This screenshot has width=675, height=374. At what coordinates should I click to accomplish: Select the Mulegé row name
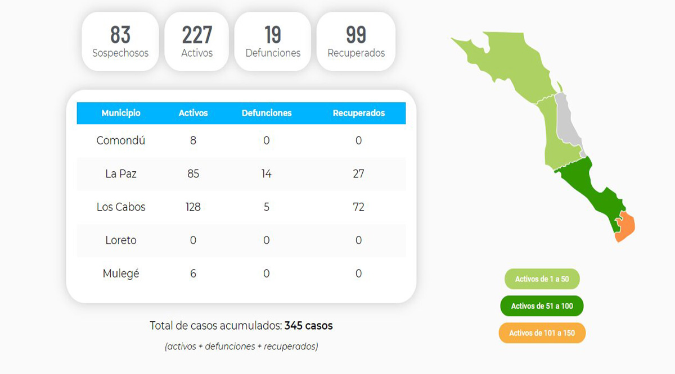[121, 273]
